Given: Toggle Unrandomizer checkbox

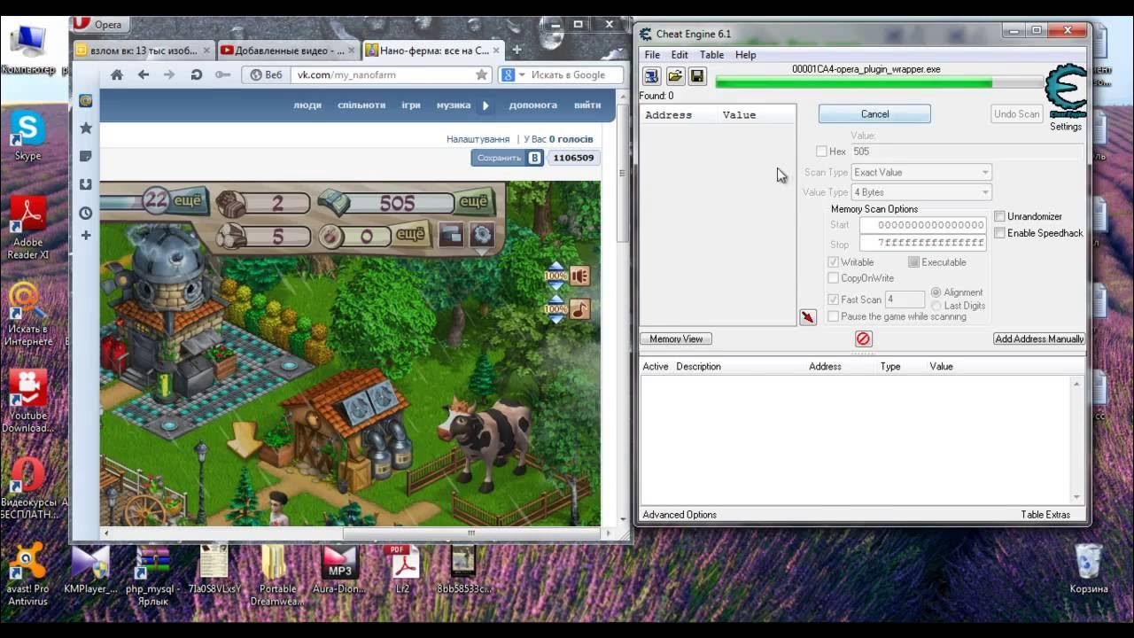Looking at the screenshot, I should pos(999,216).
